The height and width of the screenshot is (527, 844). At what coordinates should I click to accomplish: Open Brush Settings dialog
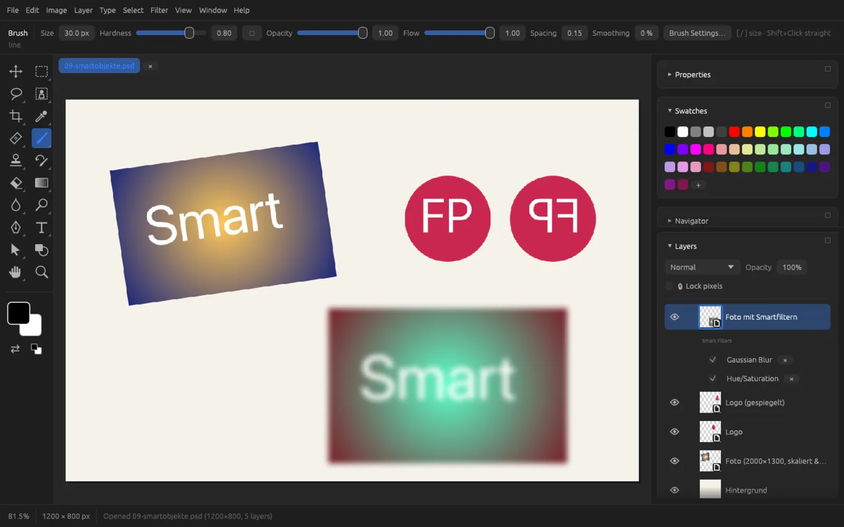click(697, 33)
